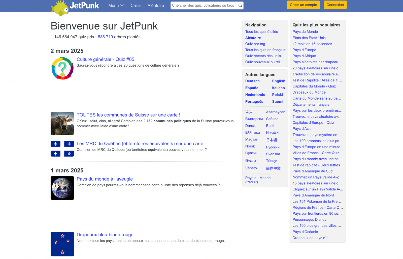Switch language to Svenska
Image resolution: width=403 pixels, height=259 pixels.
(273, 154)
